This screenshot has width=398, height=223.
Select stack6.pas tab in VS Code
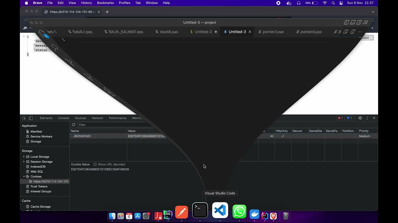pos(167,32)
